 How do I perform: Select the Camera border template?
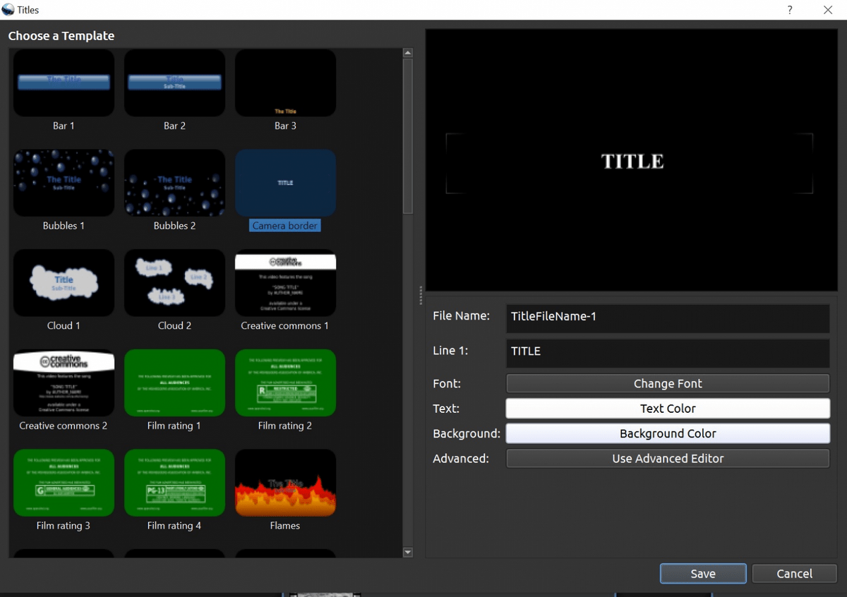point(285,182)
